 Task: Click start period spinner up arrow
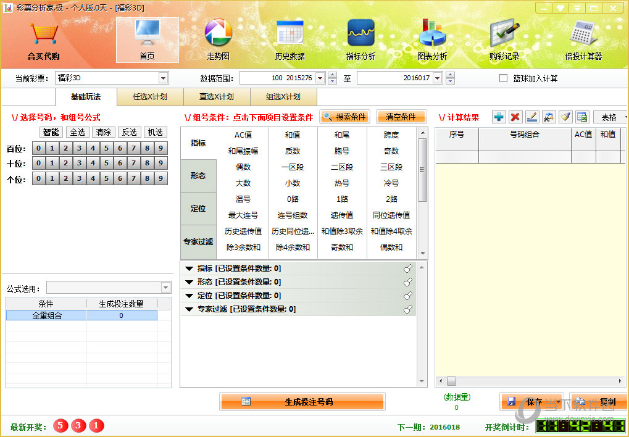(332, 75)
